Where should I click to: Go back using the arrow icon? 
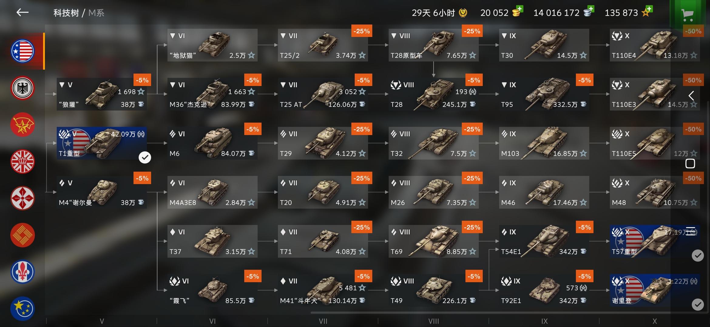coord(22,12)
